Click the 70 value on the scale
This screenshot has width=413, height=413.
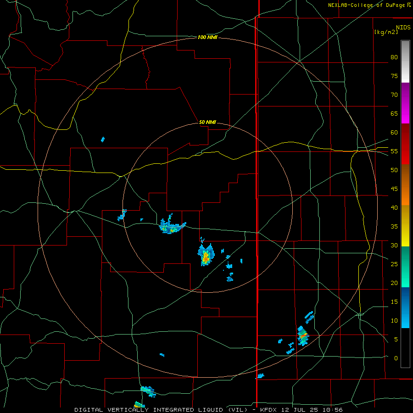[394, 95]
